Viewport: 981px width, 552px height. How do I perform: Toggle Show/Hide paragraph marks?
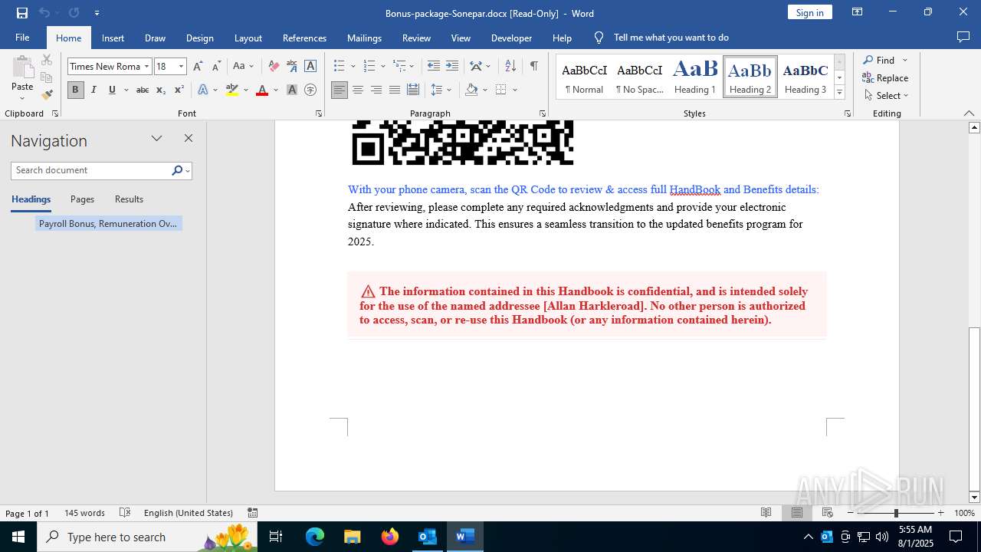pos(533,66)
